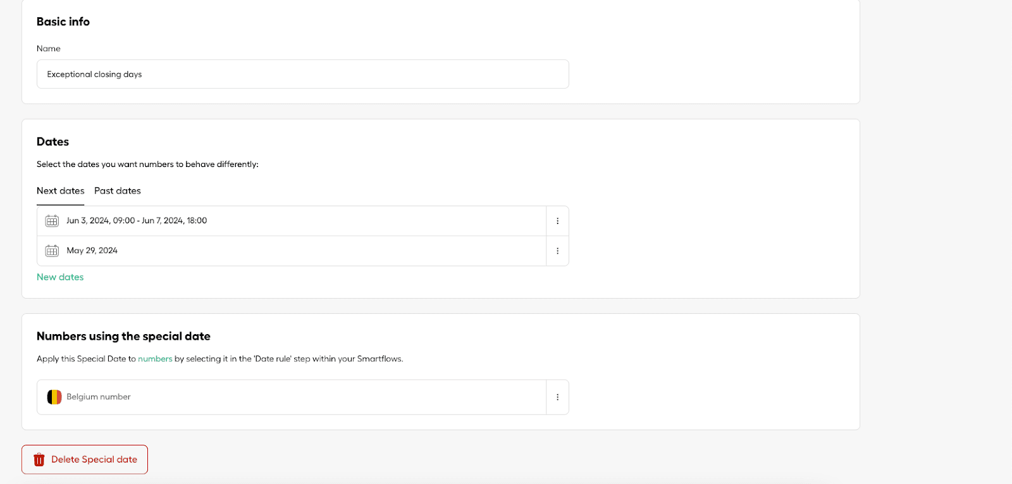Switch to the Past dates tab
The height and width of the screenshot is (484, 1012).
(x=118, y=191)
